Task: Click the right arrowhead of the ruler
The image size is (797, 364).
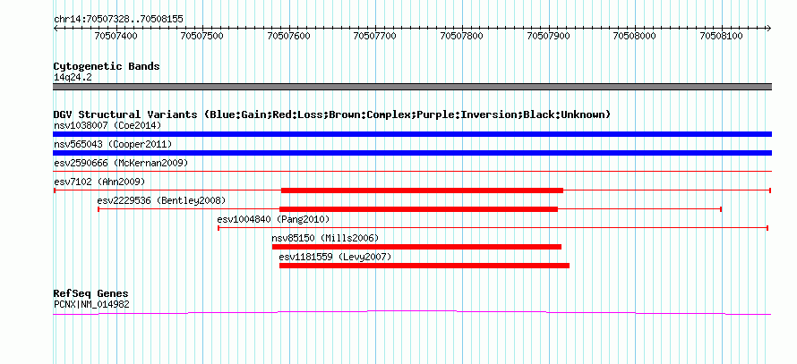Action: tap(768, 28)
